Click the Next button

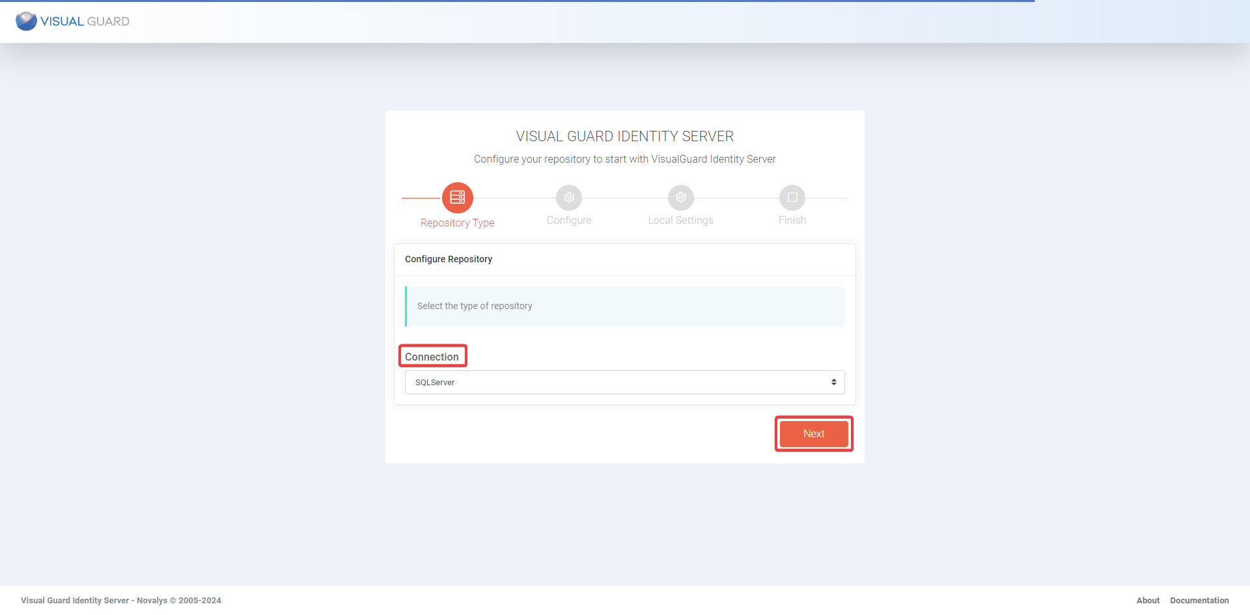click(x=813, y=433)
